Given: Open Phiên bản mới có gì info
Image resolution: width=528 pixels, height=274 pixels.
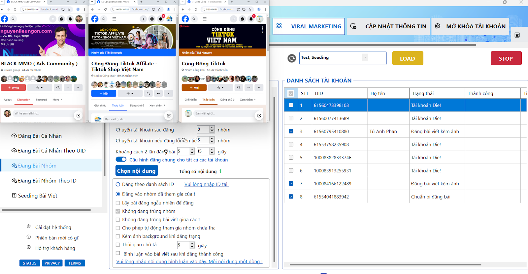Looking at the screenshot, I should (57, 238).
